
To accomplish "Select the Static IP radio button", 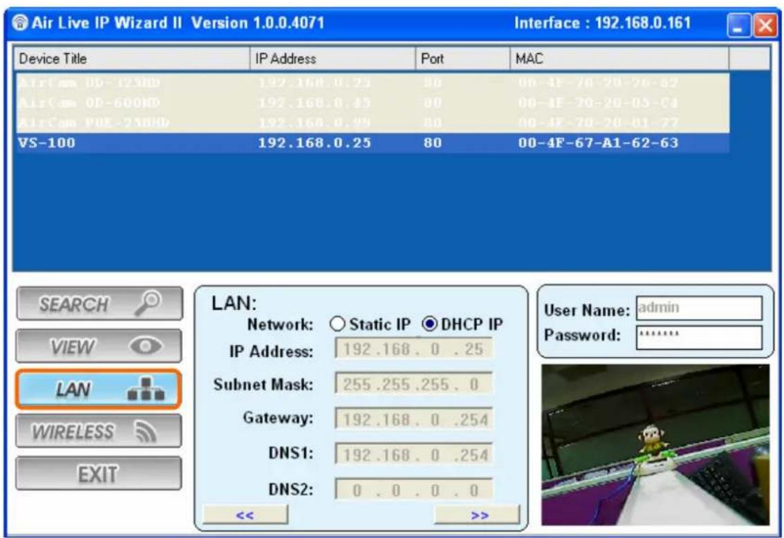I will (x=337, y=324).
